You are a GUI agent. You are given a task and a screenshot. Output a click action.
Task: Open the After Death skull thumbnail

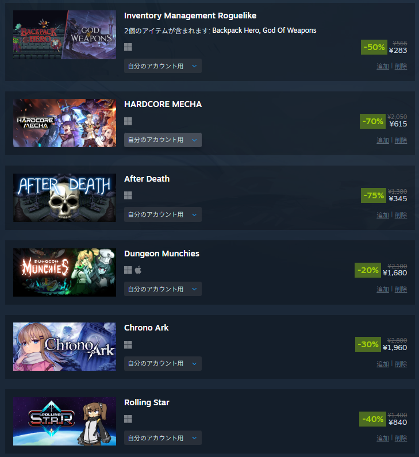click(x=64, y=198)
